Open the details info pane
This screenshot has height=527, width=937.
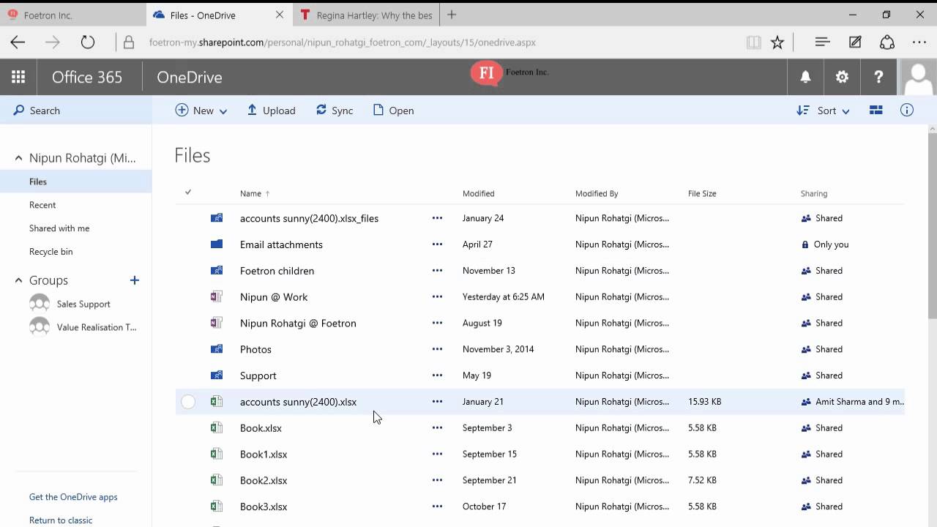pyautogui.click(x=907, y=111)
